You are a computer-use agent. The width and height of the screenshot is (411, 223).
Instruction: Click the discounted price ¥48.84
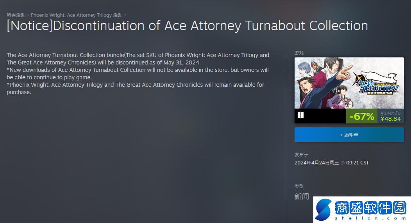(390, 119)
